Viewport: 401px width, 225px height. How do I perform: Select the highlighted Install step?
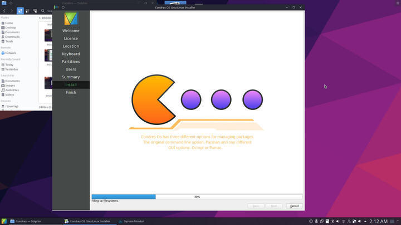[71, 84]
